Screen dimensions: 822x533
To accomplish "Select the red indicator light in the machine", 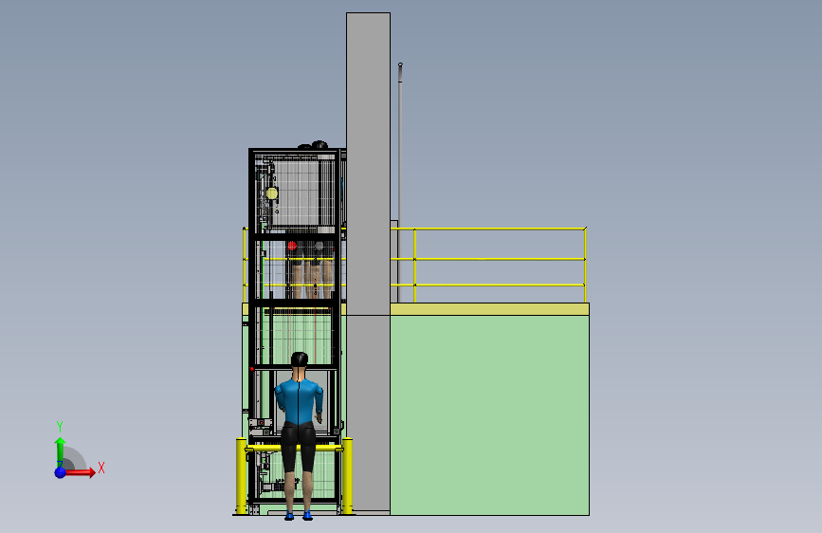I will (292, 246).
